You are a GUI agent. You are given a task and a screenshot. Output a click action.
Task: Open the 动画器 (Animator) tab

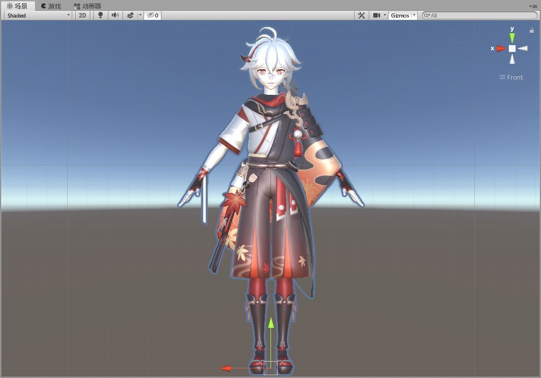click(88, 6)
